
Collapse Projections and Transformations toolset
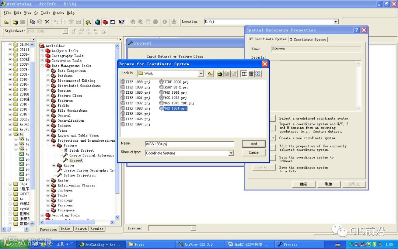(x=48, y=141)
